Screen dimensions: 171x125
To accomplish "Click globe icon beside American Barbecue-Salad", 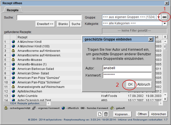I will [x=13, y=69].
